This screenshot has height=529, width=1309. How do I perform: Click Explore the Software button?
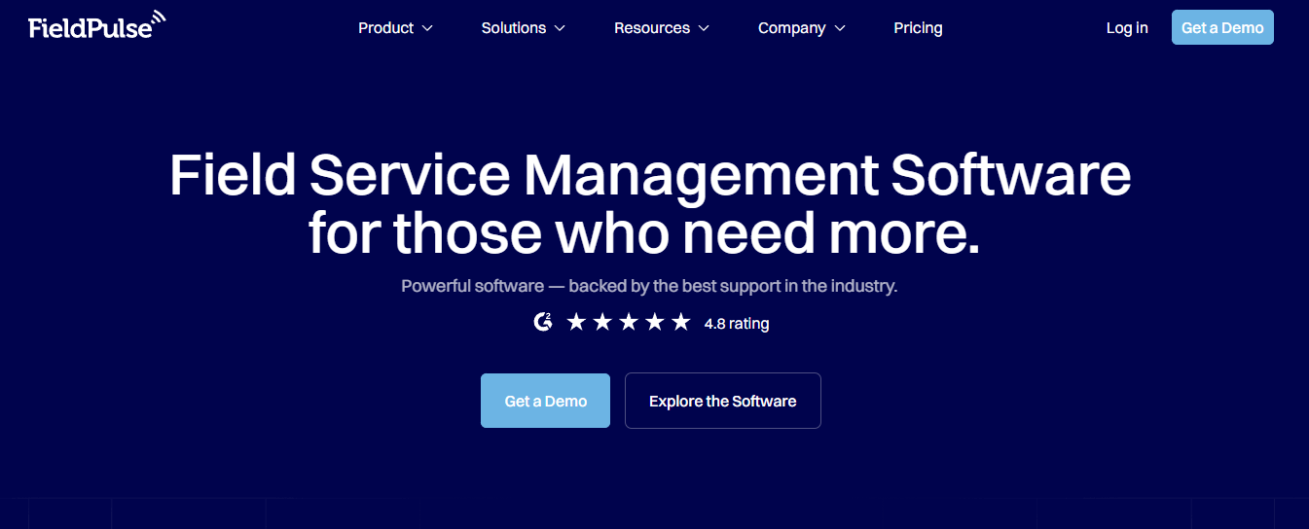point(723,401)
